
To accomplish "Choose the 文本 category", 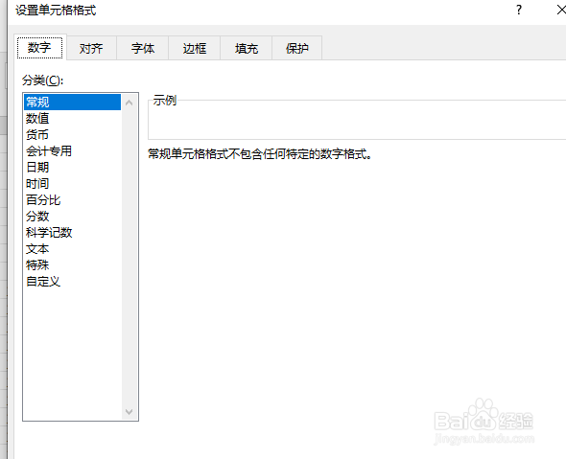I will 72,249.
